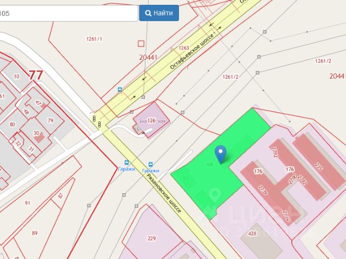Select the small red square marker near 20441

pyautogui.click(x=141, y=44)
